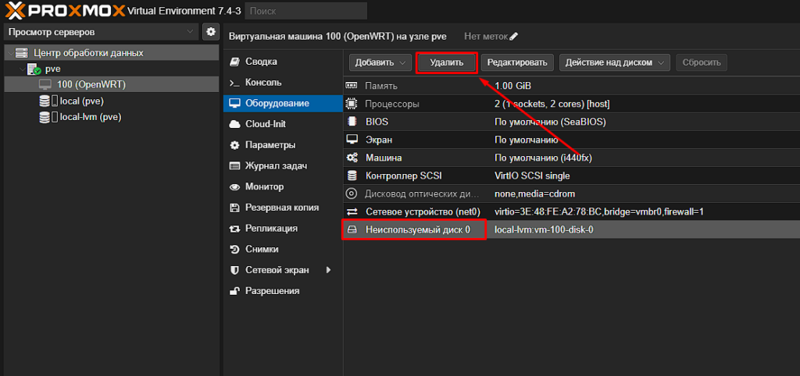Go to the Параметры tab
The height and width of the screenshot is (376, 800).
(x=283, y=145)
